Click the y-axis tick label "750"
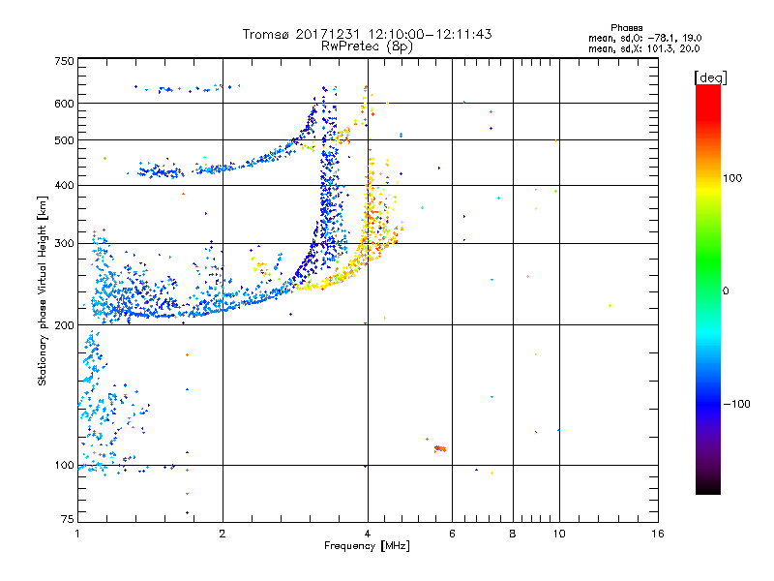774x581 pixels. 64,61
